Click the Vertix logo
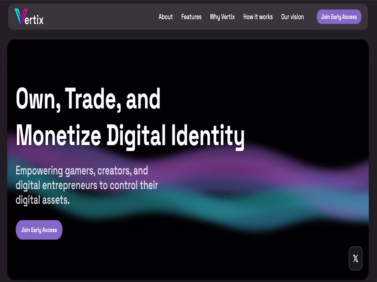This screenshot has width=377, height=282. click(x=29, y=16)
